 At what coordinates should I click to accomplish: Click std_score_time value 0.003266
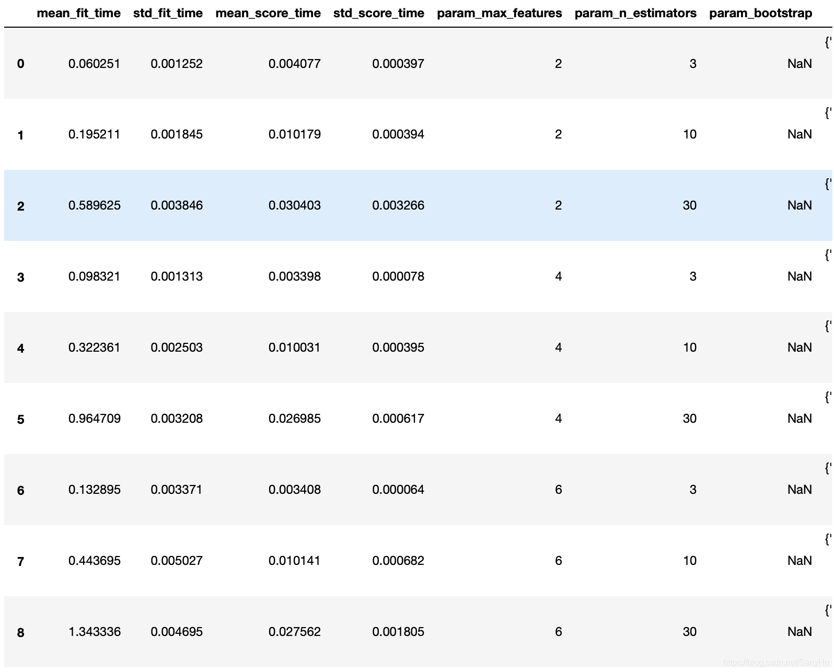coord(398,205)
